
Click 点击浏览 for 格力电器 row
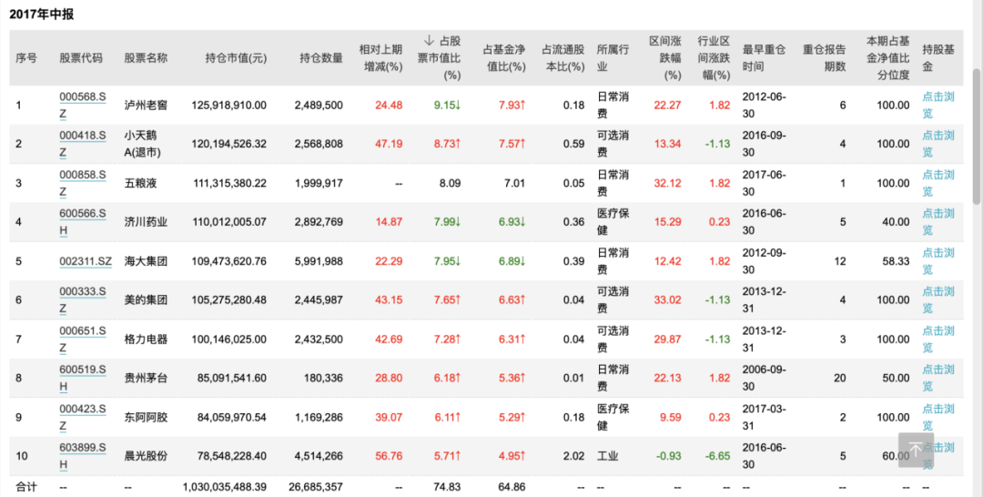pyautogui.click(x=937, y=339)
